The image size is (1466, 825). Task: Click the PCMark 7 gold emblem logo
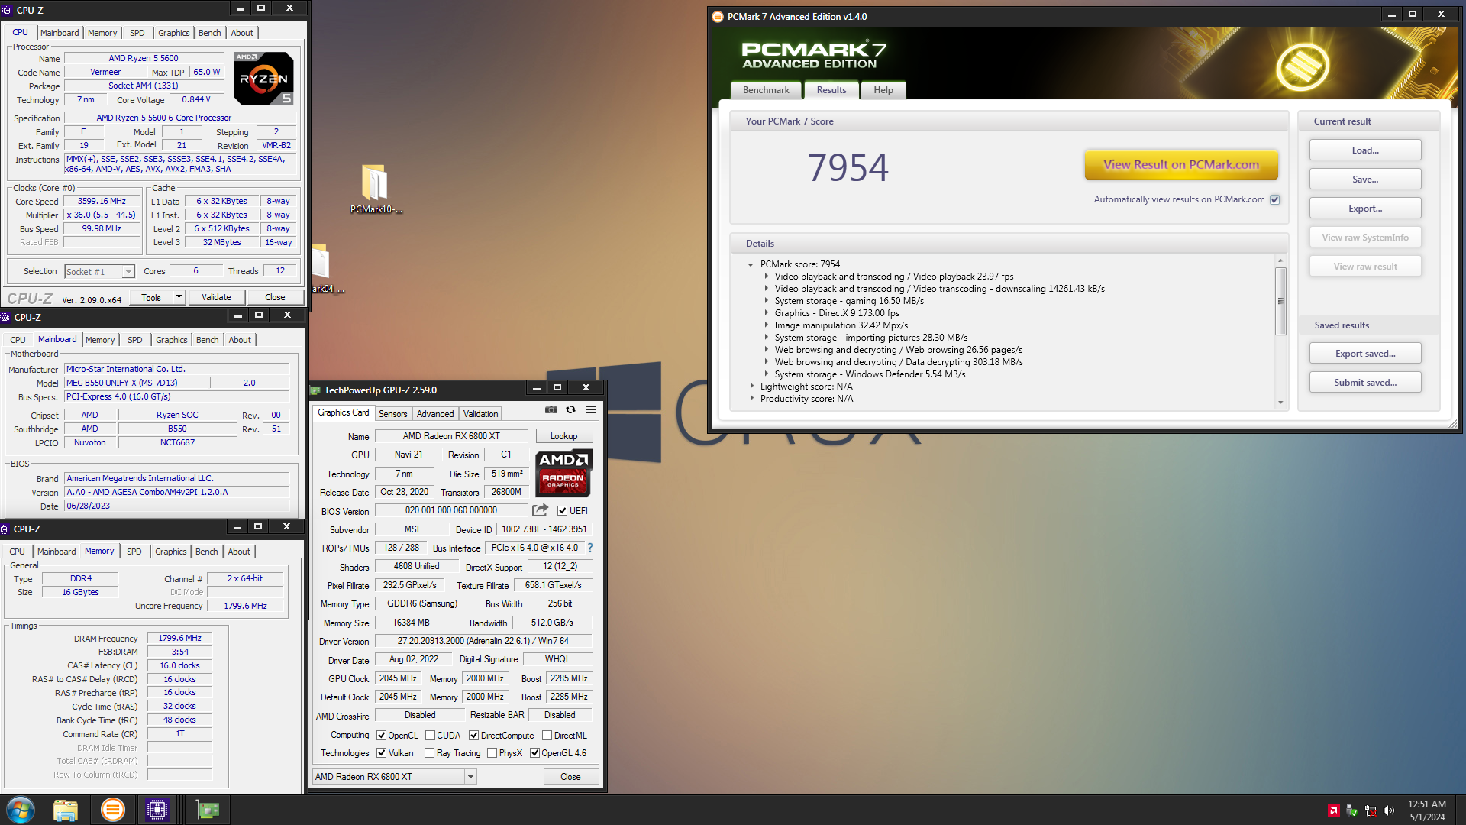[x=1303, y=66]
